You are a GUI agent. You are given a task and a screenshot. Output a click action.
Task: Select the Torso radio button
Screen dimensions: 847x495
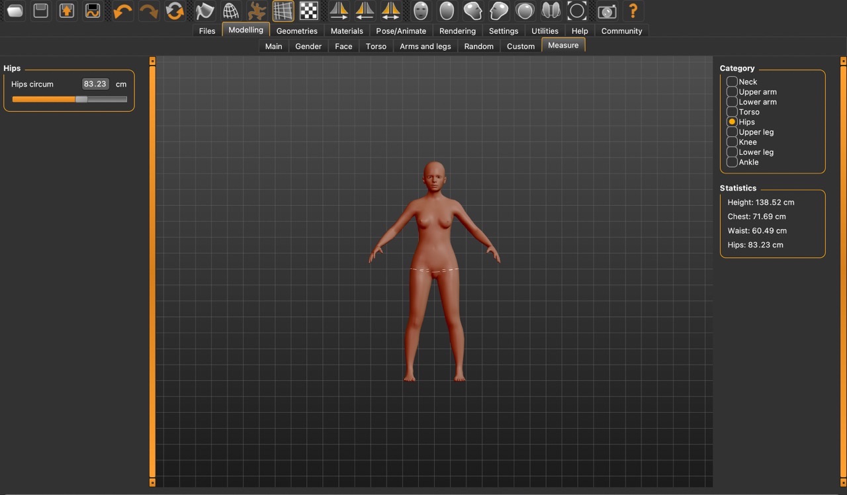click(732, 112)
